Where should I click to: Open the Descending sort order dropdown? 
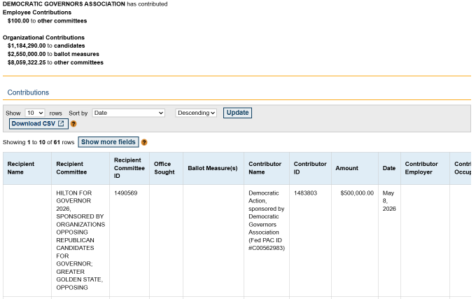point(196,113)
